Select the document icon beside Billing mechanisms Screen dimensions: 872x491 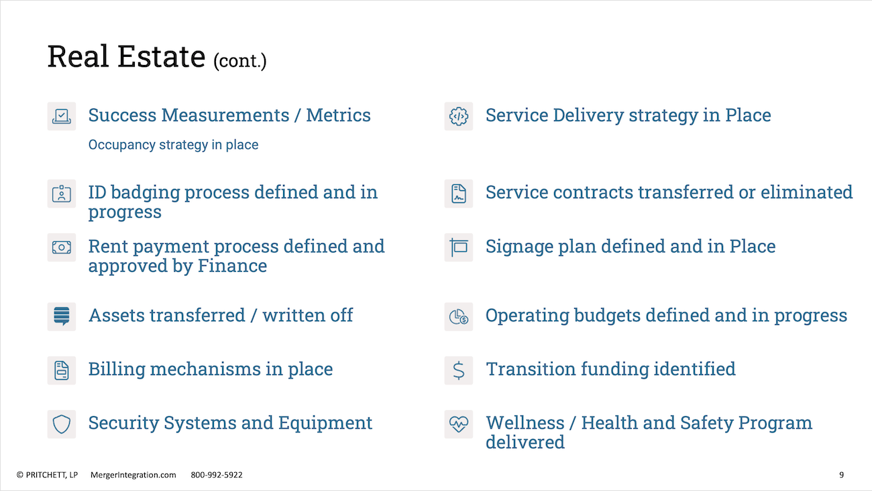(61, 370)
